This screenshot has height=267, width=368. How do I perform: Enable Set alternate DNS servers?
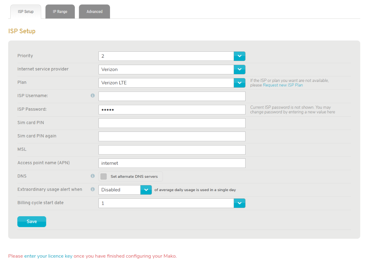point(103,176)
